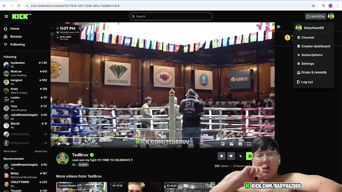Click the Get KICKs button

point(316,16)
